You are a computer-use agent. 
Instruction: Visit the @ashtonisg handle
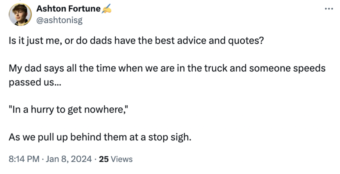(x=59, y=20)
